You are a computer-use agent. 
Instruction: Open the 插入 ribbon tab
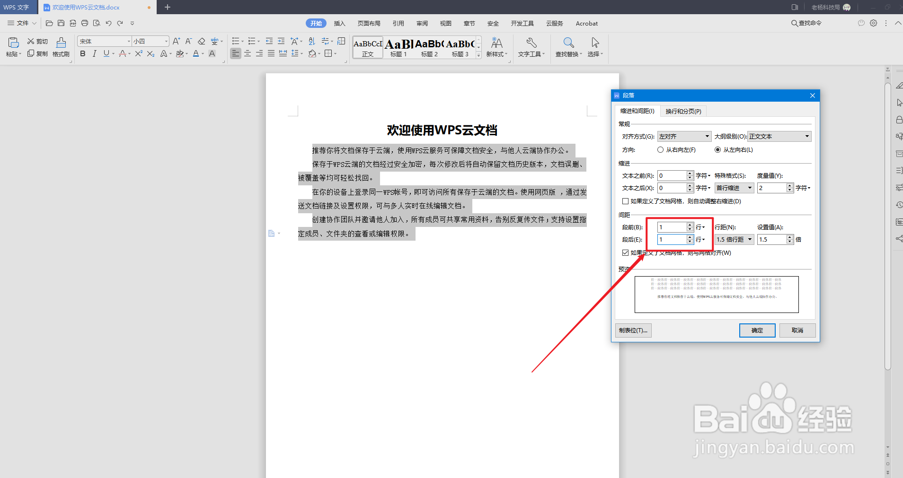[339, 24]
